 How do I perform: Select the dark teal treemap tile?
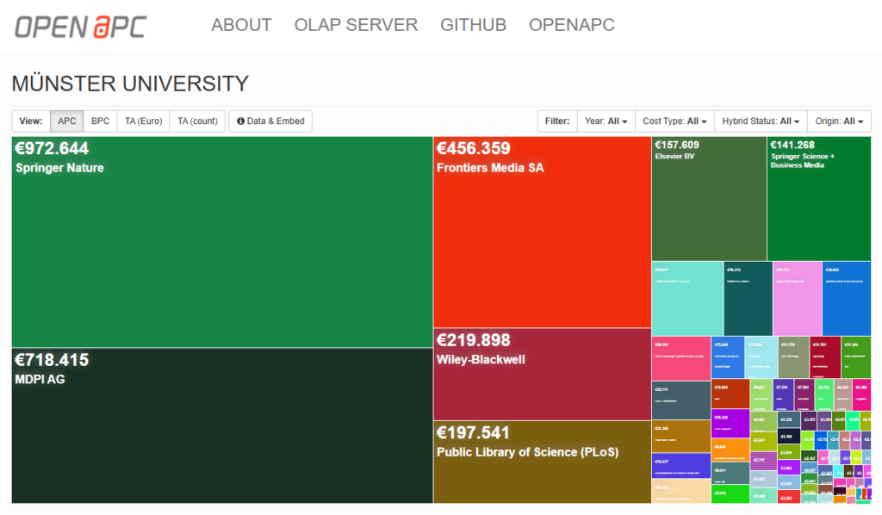748,299
